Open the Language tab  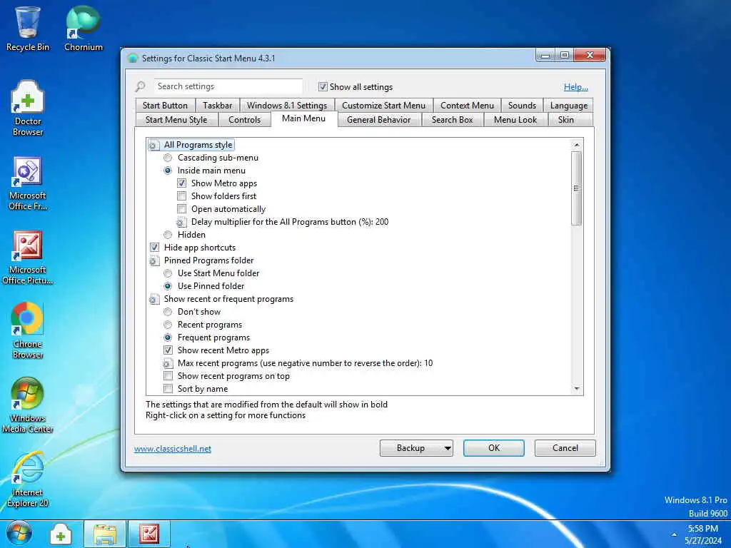568,106
